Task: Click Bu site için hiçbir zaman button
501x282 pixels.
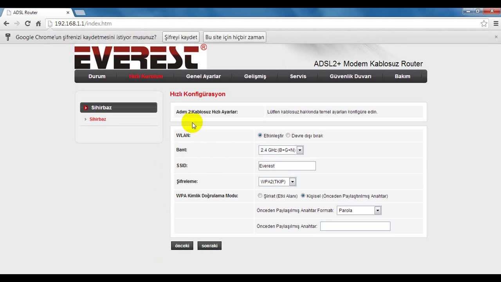Action: click(235, 37)
